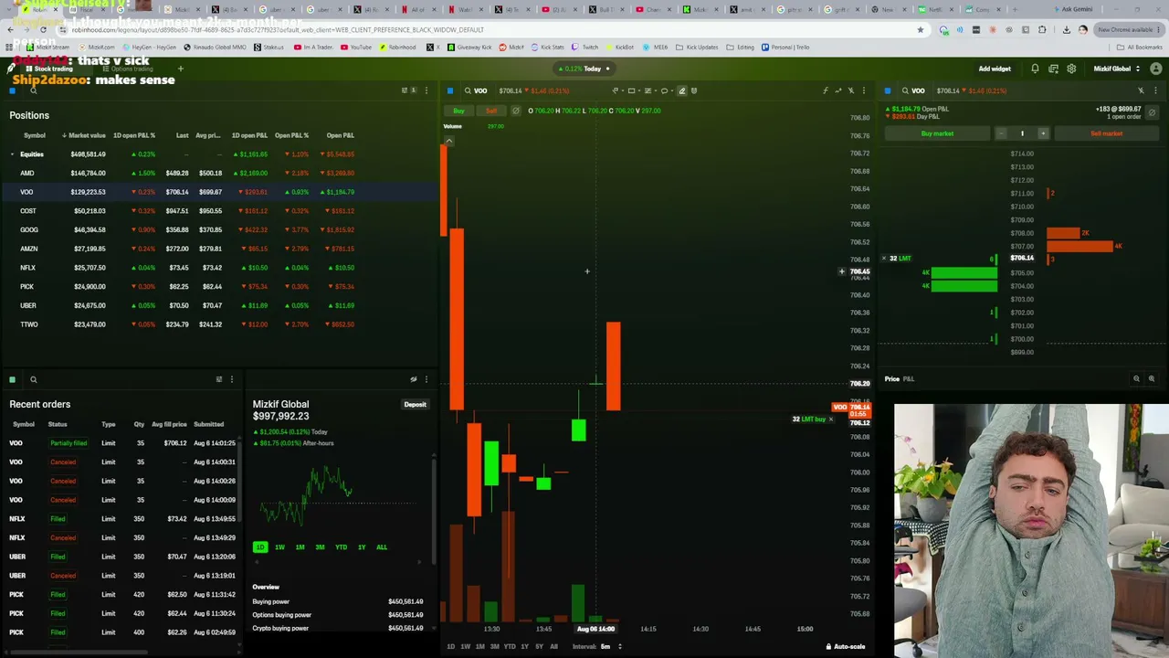Click Buy market in order ladder
The height and width of the screenshot is (658, 1169).
click(x=937, y=133)
